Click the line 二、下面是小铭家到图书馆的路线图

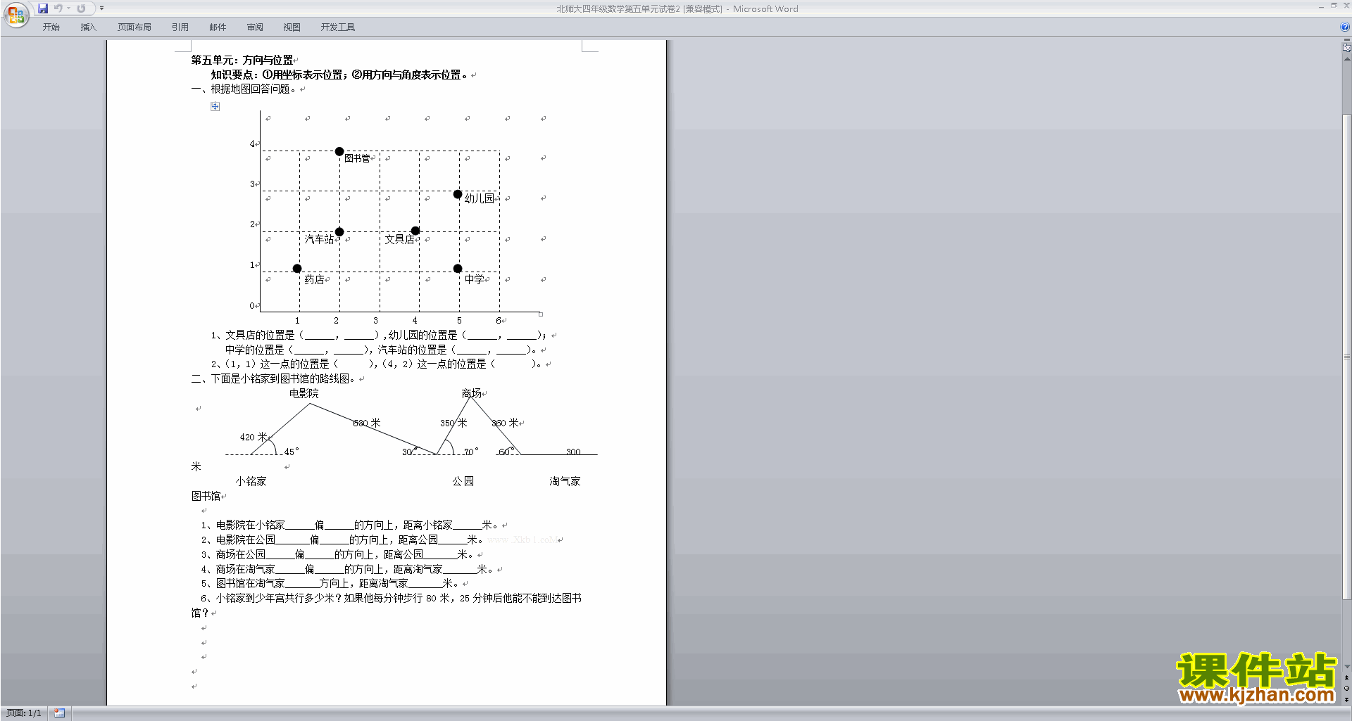273,378
